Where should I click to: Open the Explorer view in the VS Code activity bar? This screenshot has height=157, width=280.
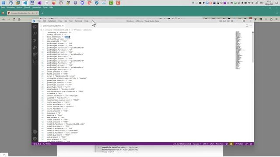(x=35, y=27)
